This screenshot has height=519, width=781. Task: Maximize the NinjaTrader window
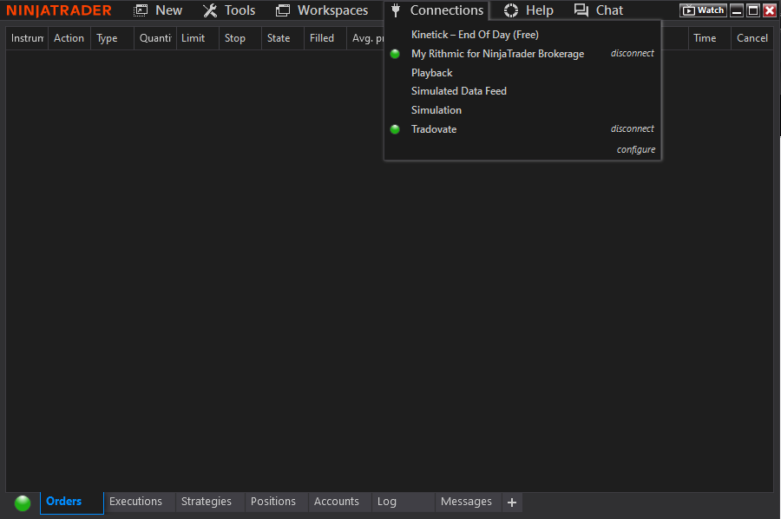click(753, 10)
